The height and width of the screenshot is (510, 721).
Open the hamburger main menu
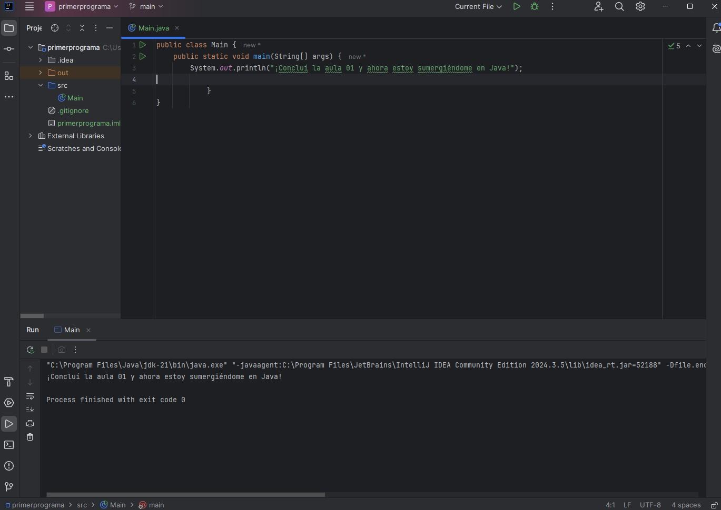pyautogui.click(x=29, y=7)
